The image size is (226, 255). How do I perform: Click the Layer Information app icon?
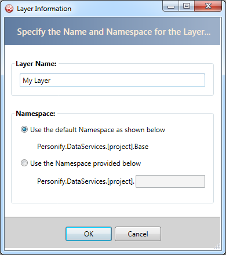point(9,9)
